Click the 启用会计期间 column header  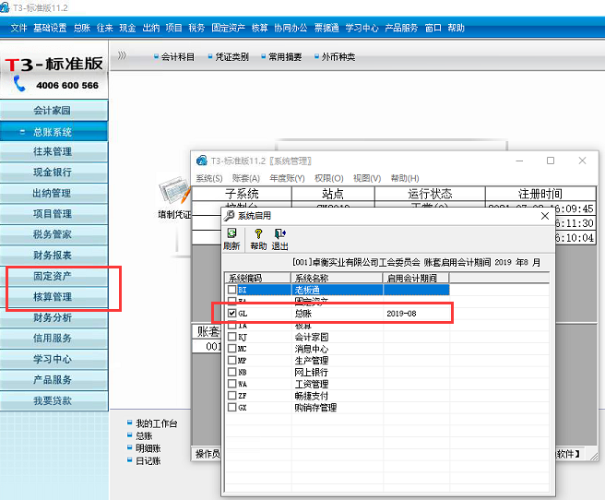[416, 278]
